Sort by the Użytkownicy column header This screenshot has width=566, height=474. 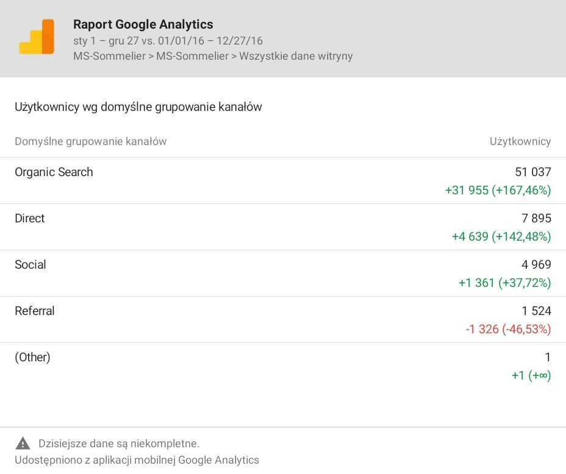point(520,141)
